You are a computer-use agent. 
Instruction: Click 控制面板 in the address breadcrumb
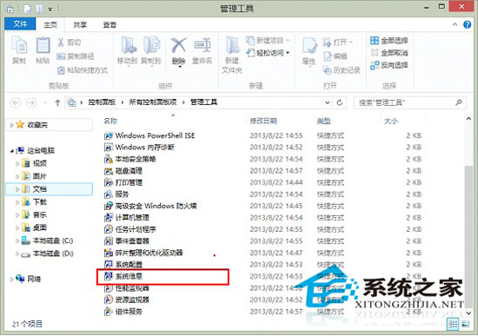point(102,102)
